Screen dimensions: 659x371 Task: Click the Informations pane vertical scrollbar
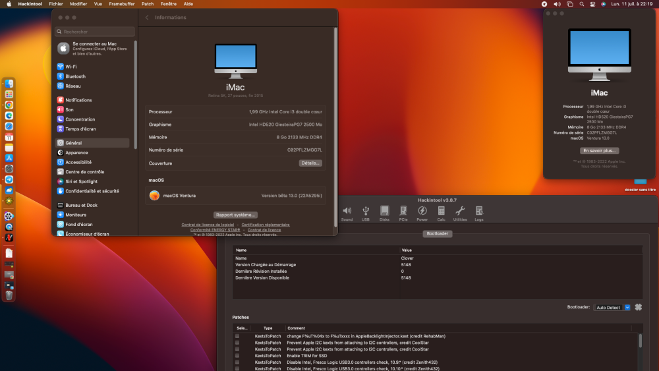(335, 126)
